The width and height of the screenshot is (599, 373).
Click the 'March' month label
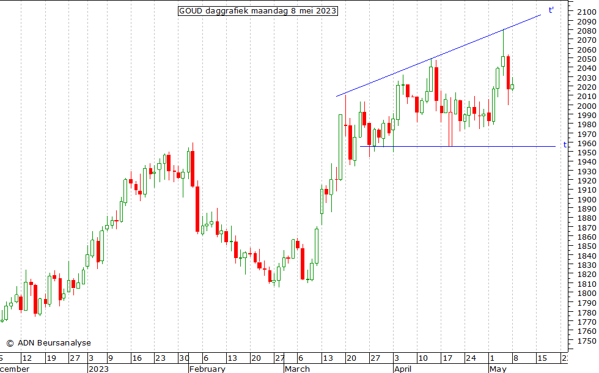coord(297,369)
